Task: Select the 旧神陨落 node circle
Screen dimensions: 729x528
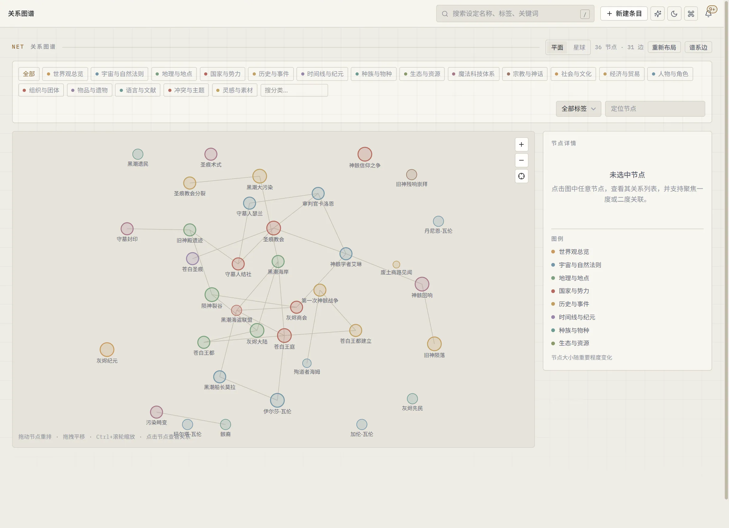Action: point(434,344)
